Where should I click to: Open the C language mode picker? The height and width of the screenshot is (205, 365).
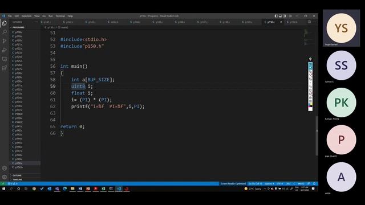pyautogui.click(x=294, y=183)
